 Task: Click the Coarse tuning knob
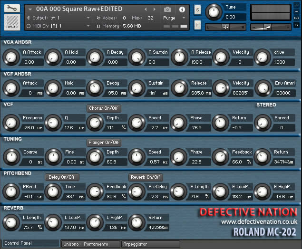click(11, 157)
